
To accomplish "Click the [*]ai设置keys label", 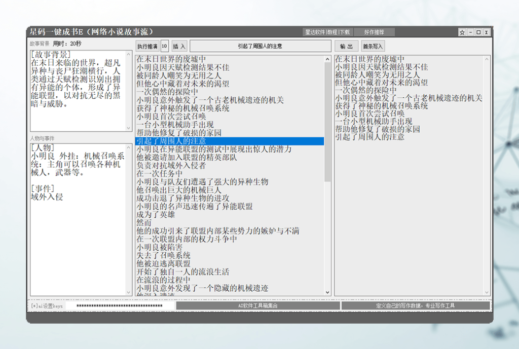I will pos(47,306).
